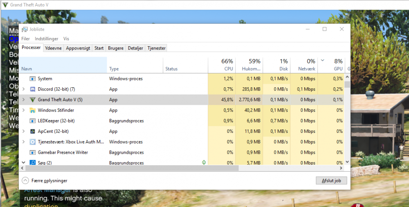Click the Windows Stifinder folder icon
409x207 pixels.
(33, 110)
